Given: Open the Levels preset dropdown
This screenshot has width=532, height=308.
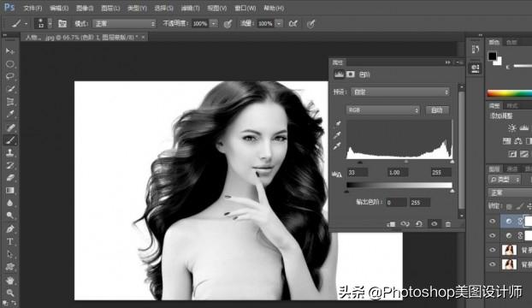Looking at the screenshot, I should 400,92.
